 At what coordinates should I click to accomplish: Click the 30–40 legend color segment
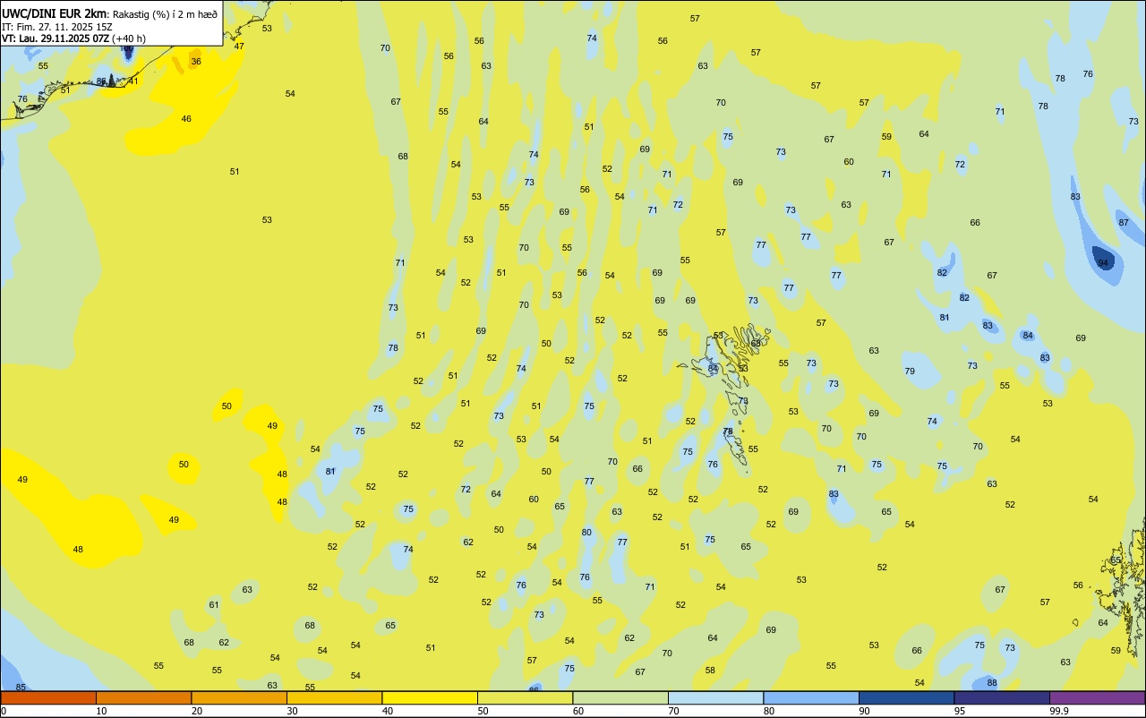pos(334,697)
